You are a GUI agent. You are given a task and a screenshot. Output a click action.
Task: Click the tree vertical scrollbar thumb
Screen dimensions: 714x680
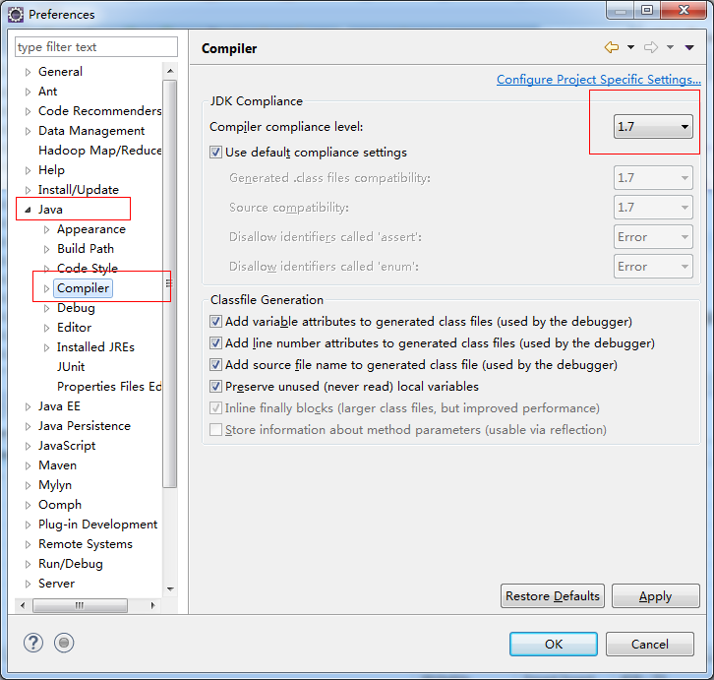point(170,283)
